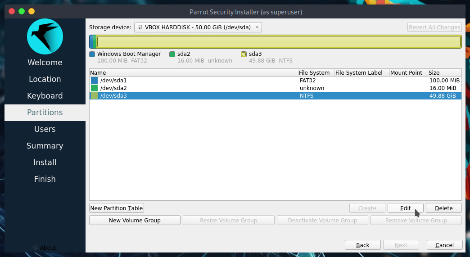
Task: Go to the Keyboard step in sidebar
Action: 45,96
